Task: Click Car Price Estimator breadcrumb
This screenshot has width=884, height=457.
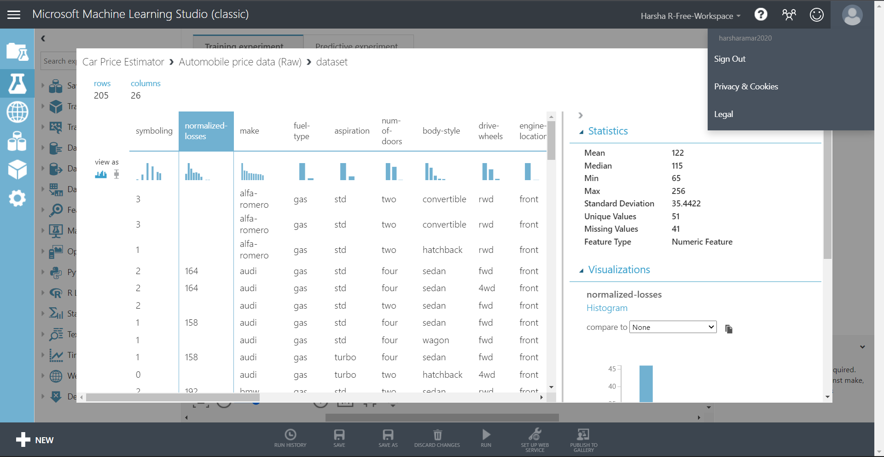Action: tap(123, 62)
